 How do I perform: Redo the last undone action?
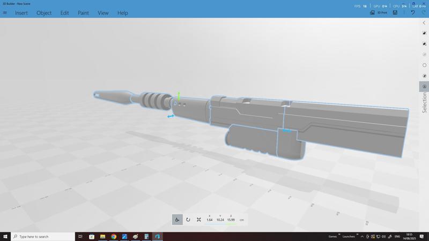tap(424, 12)
